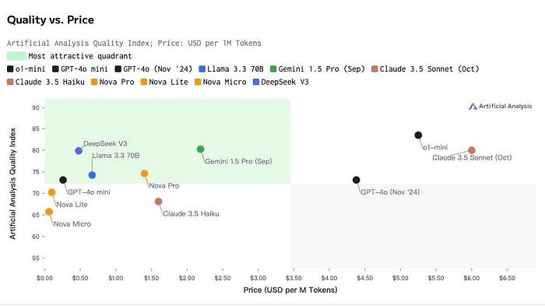Click the GPT-4o mini data point
545x306 pixels.
pos(63,180)
